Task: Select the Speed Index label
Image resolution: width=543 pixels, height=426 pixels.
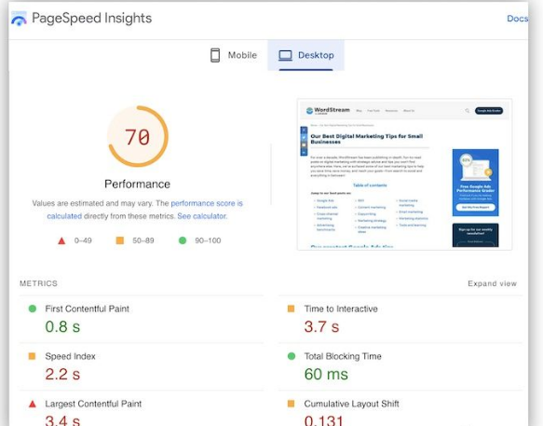Action: coord(70,356)
